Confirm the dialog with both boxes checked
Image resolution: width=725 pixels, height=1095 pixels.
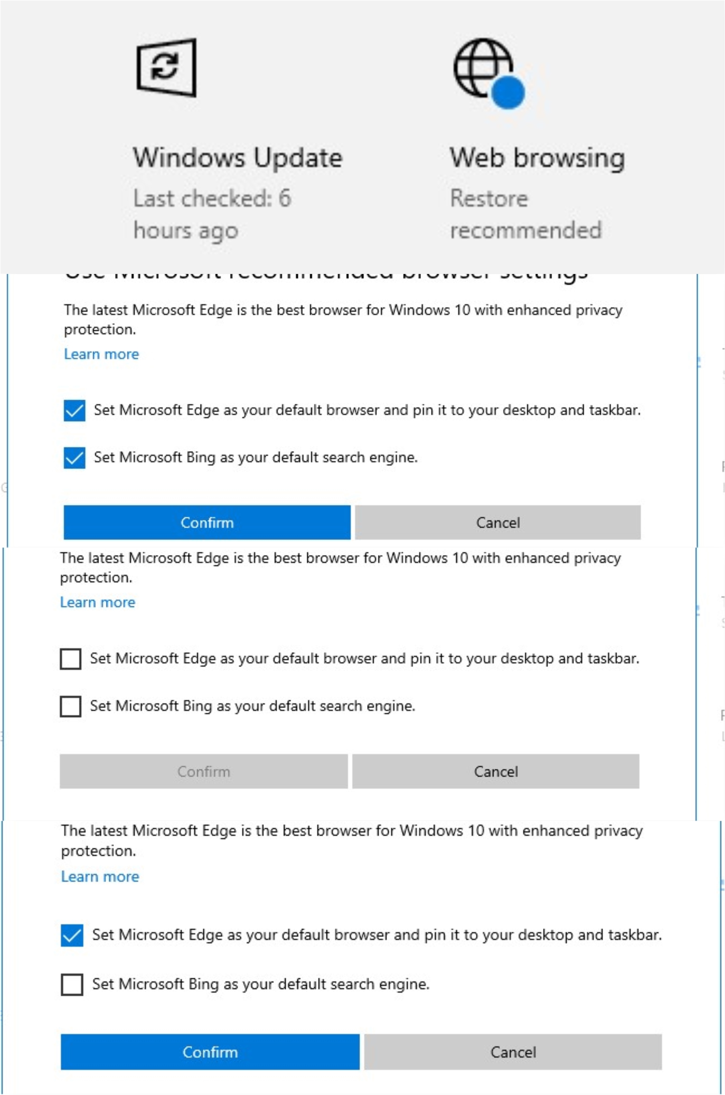tap(207, 523)
